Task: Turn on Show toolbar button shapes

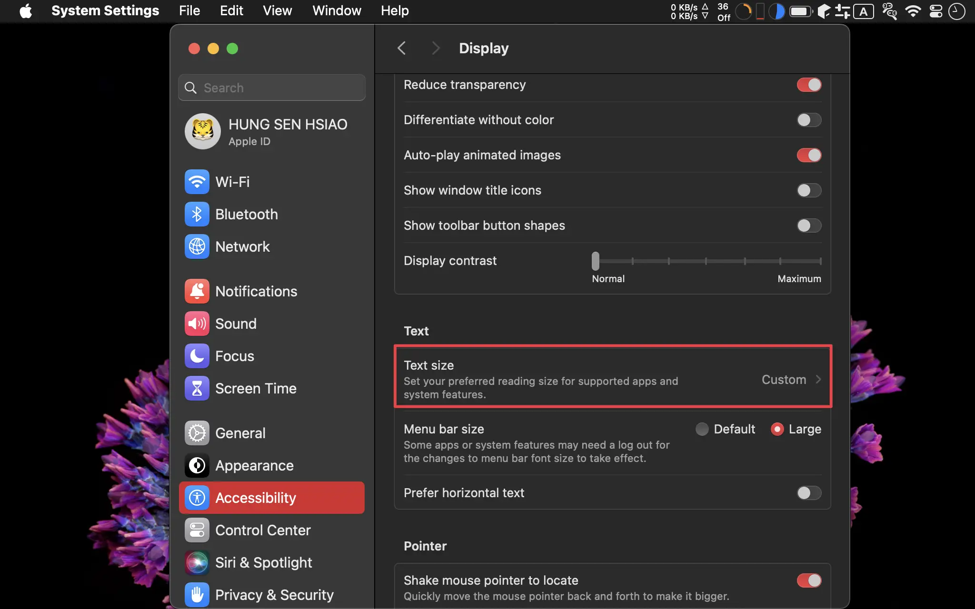Action: (x=809, y=226)
